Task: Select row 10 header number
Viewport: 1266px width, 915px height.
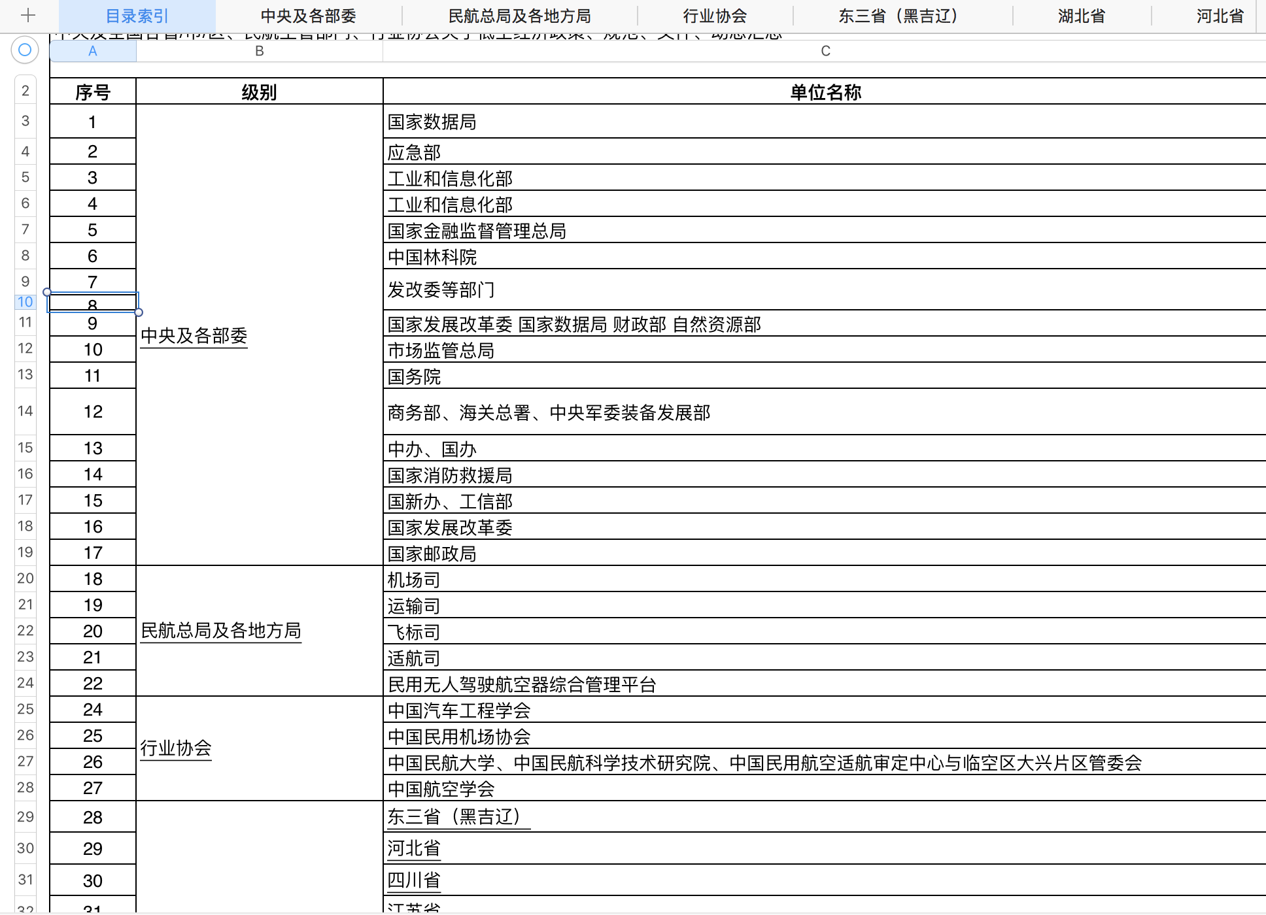Action: 25,302
